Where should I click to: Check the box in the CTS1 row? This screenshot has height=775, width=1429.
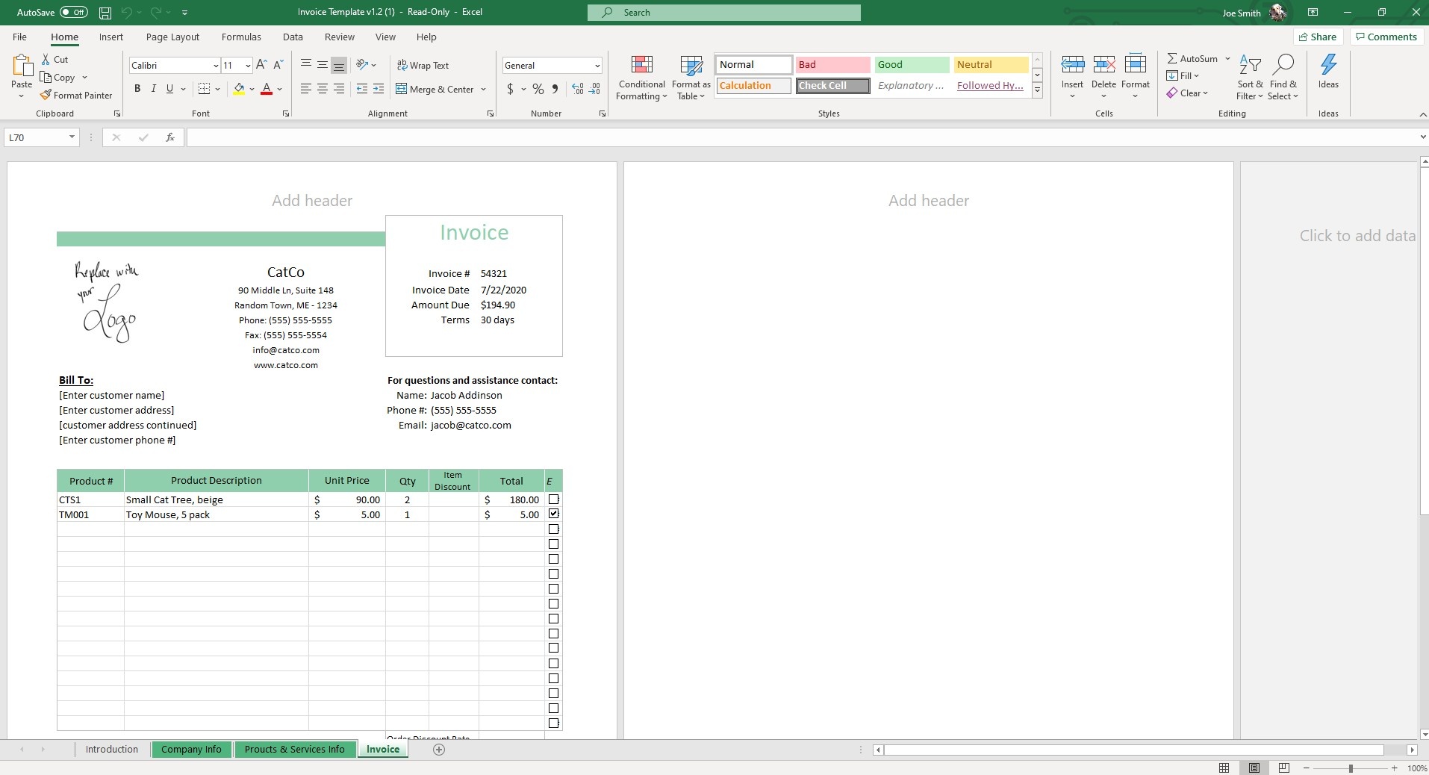click(553, 499)
